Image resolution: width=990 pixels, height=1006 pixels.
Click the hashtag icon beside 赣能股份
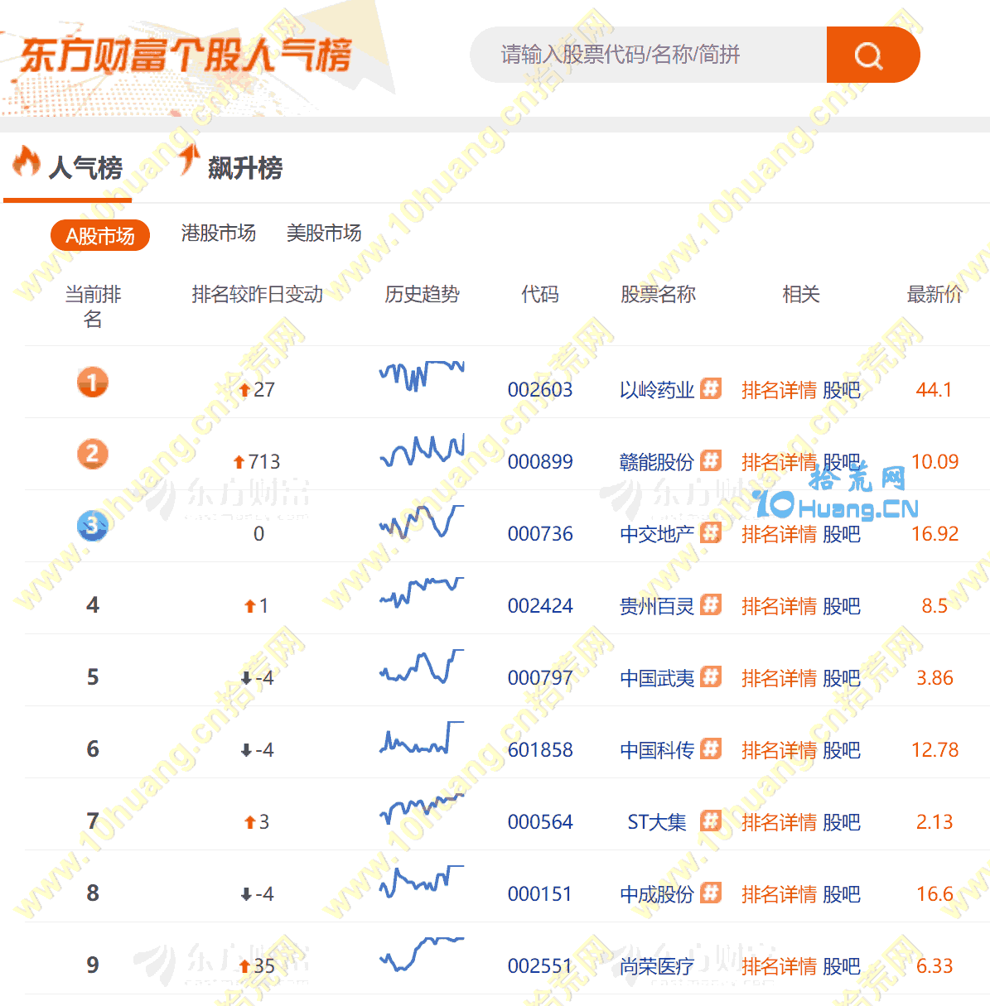[x=711, y=460]
